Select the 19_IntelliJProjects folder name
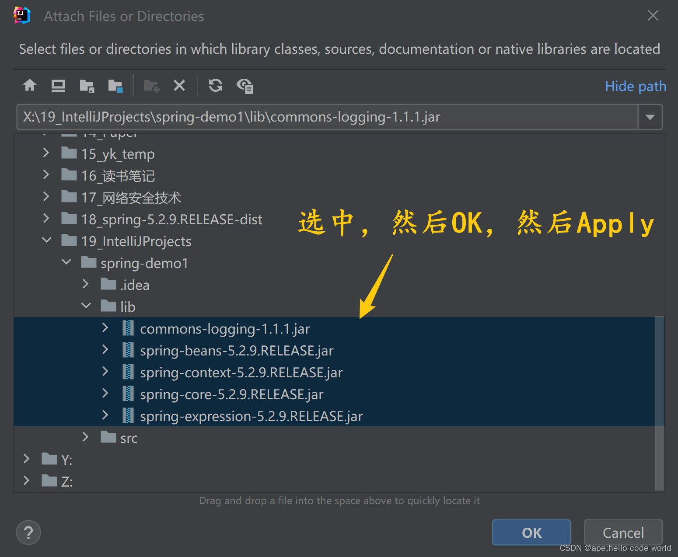The height and width of the screenshot is (557, 678). pos(136,241)
